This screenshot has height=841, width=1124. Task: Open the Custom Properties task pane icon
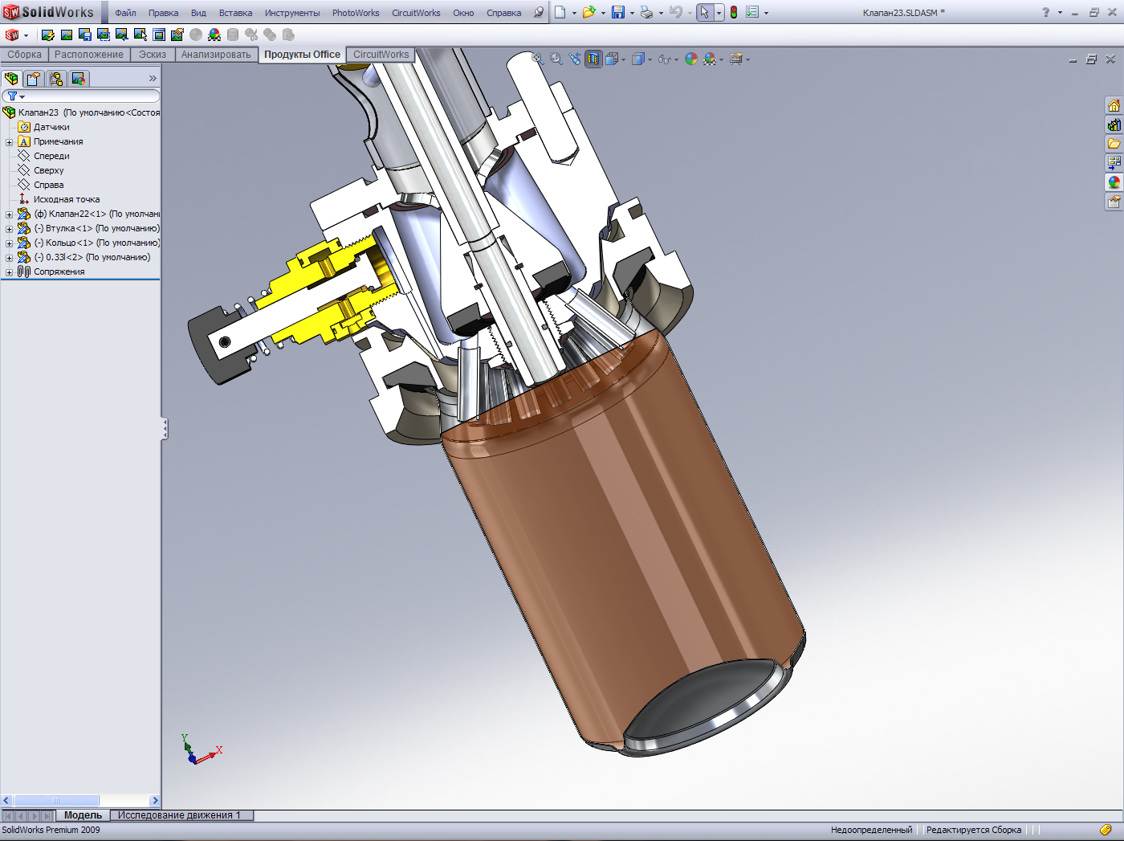point(1114,202)
